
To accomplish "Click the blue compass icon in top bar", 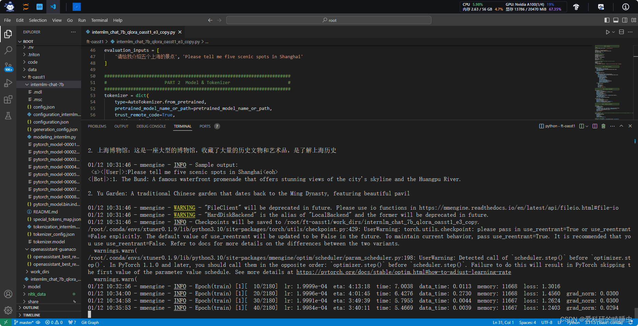I will tap(77, 6).
